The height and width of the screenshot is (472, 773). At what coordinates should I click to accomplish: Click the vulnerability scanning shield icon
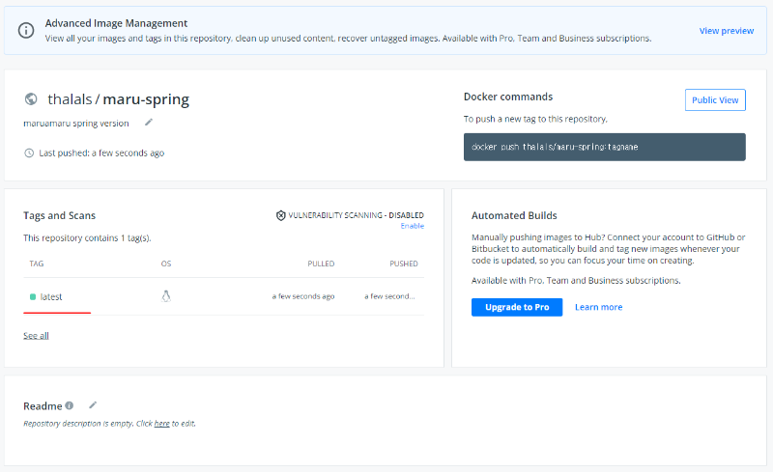(x=280, y=215)
